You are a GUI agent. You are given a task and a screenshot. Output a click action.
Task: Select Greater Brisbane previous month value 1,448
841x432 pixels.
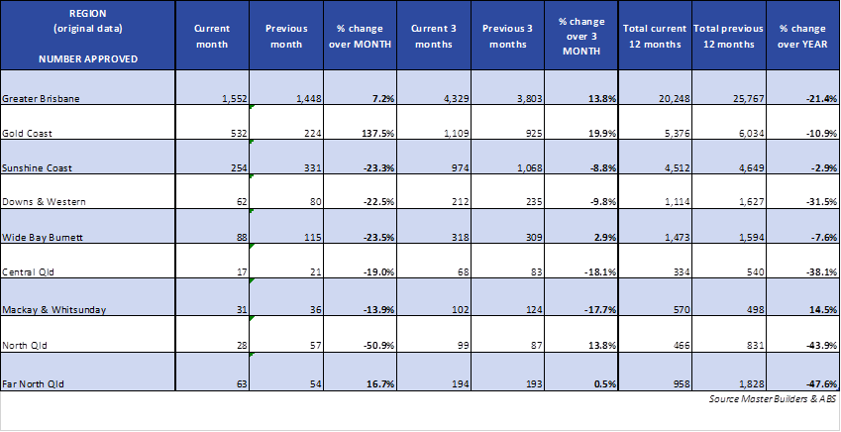pyautogui.click(x=286, y=87)
